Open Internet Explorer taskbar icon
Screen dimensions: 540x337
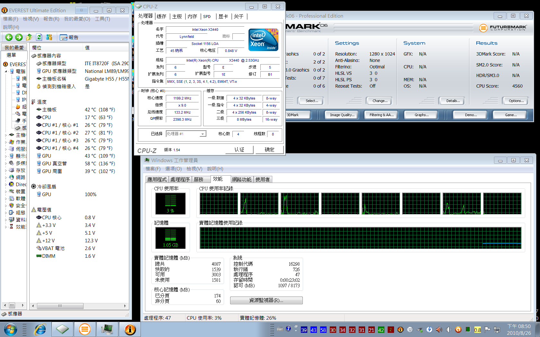(40, 329)
